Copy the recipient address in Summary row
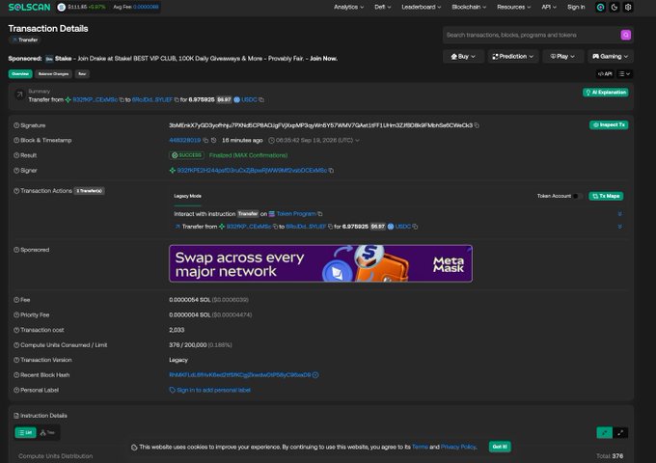The width and height of the screenshot is (656, 463). pos(177,100)
